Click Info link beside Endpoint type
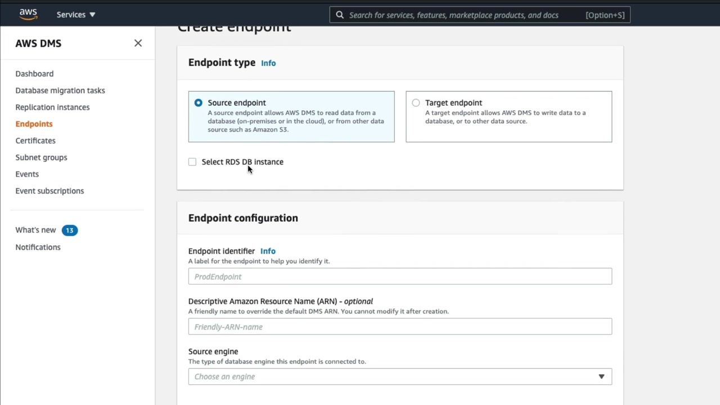This screenshot has width=720, height=405. pos(268,63)
